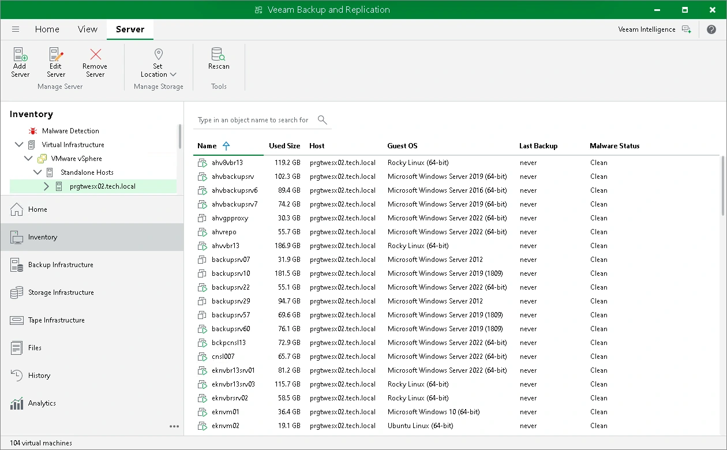Select the ahvbackupsrv6 virtual machine row
The image size is (727, 450).
[456, 190]
